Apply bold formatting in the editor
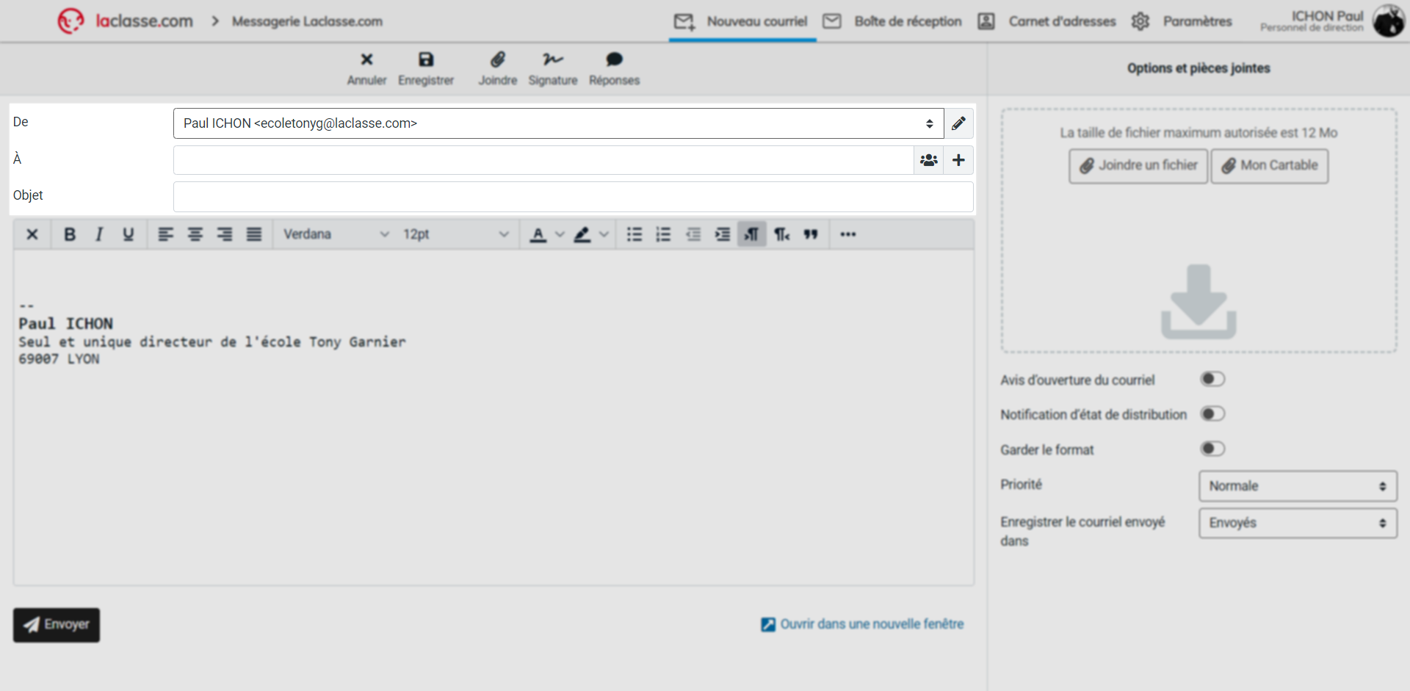Image resolution: width=1410 pixels, height=691 pixels. [x=70, y=234]
